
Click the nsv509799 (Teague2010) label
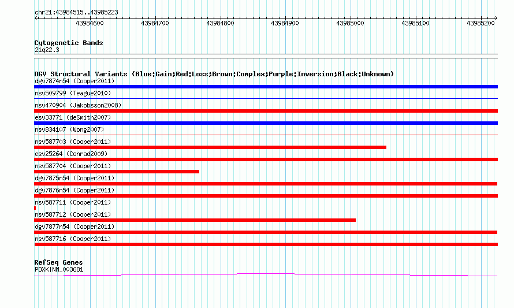pyautogui.click(x=73, y=93)
